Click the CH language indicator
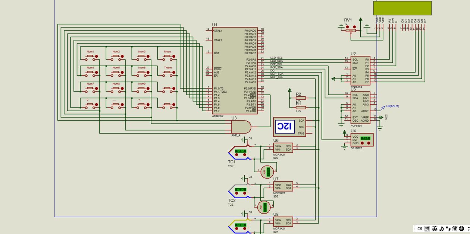Screen dimensions: 470x234 point(419,229)
